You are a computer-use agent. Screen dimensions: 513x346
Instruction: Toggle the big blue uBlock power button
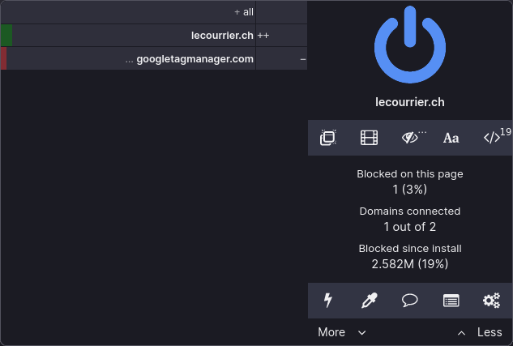(410, 45)
